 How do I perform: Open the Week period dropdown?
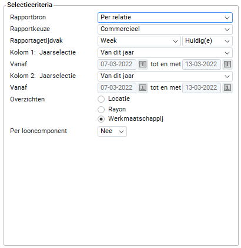tap(139, 41)
